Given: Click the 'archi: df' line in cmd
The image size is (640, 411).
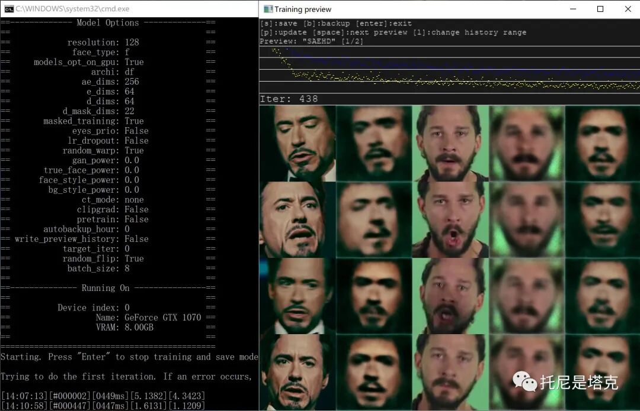Looking at the screenshot, I should tap(113, 72).
